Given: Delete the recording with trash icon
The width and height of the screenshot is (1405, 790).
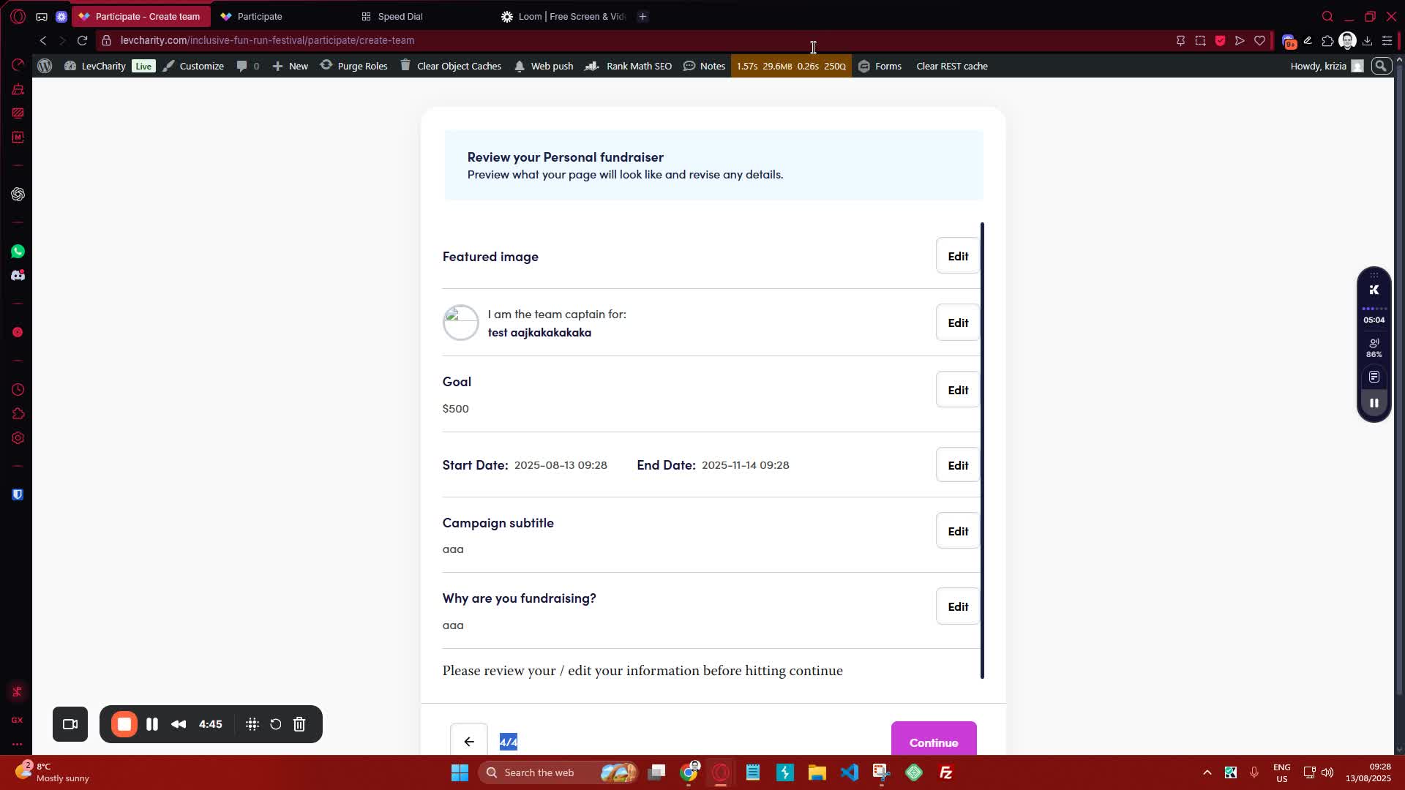Looking at the screenshot, I should pyautogui.click(x=299, y=724).
